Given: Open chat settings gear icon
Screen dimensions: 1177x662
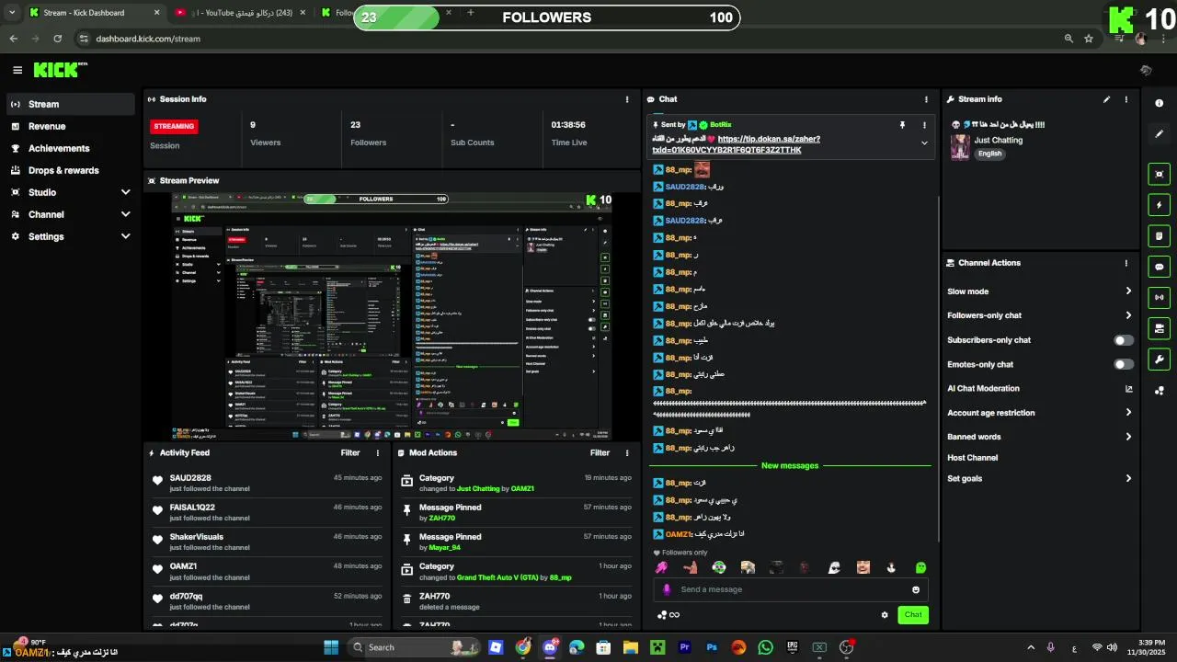Looking at the screenshot, I should point(885,615).
